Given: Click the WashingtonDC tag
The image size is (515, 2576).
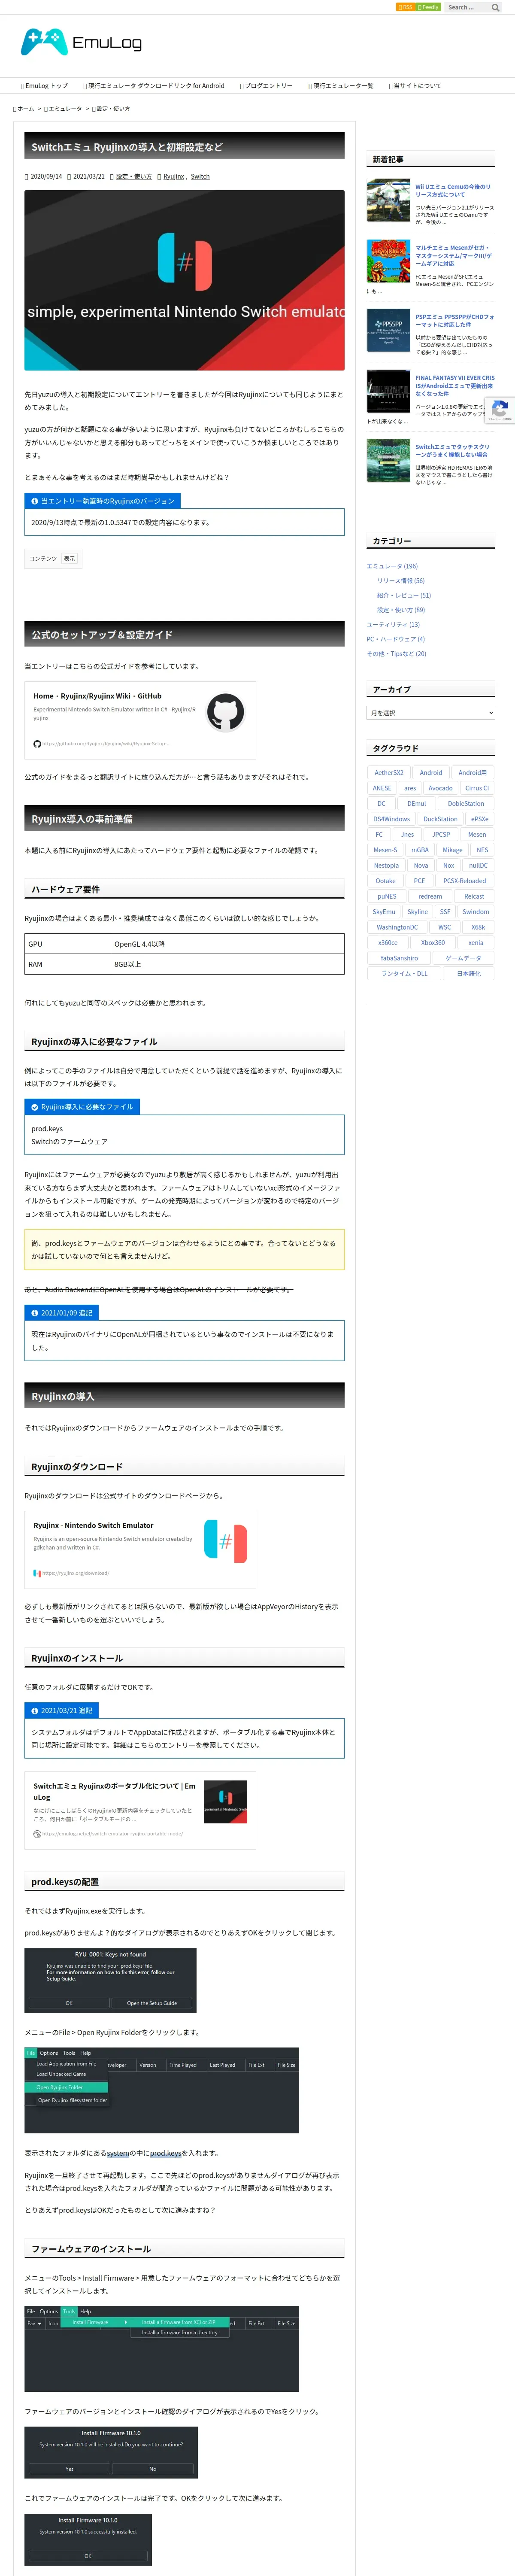Looking at the screenshot, I should pyautogui.click(x=397, y=927).
